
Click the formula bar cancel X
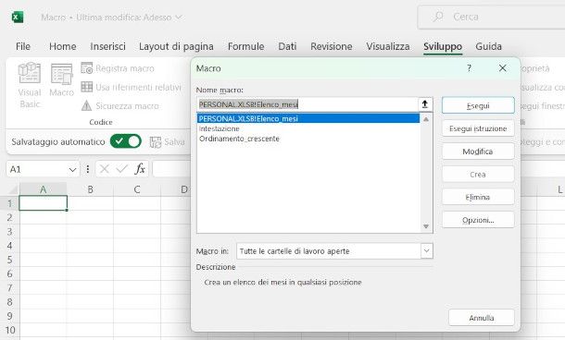coord(105,169)
